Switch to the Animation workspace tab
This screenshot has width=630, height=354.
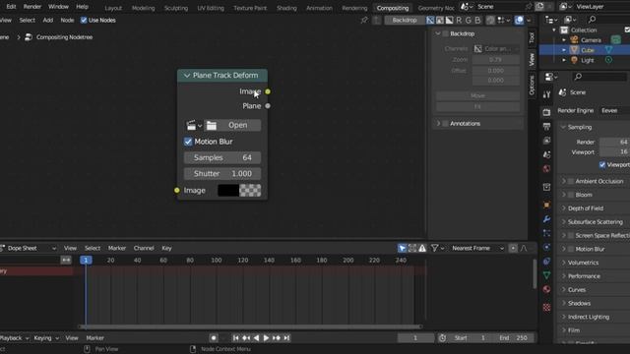319,8
